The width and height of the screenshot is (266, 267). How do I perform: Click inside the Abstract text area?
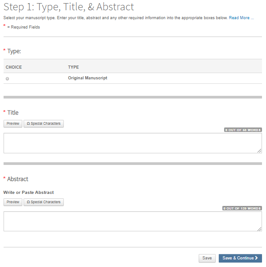click(x=133, y=222)
